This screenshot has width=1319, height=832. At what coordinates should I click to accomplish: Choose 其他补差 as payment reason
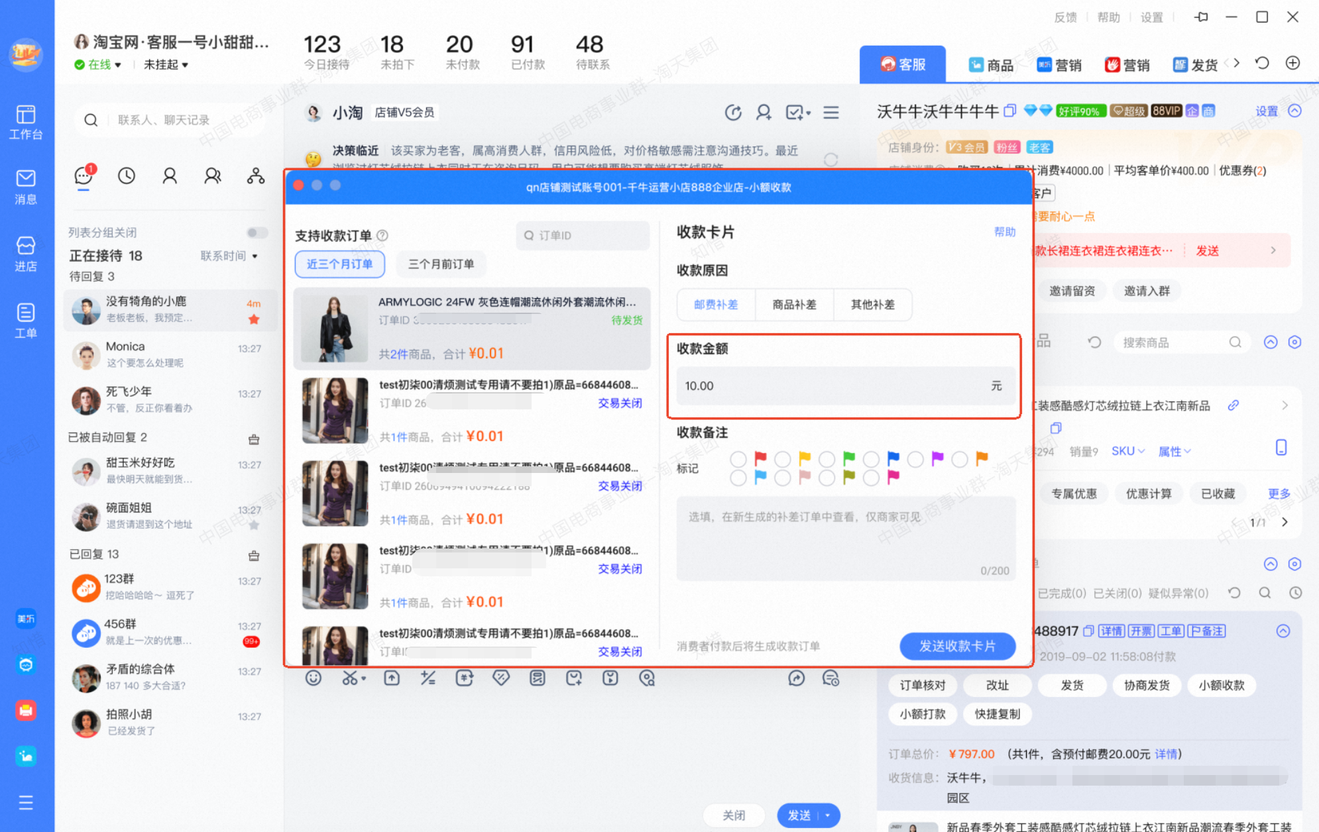872,305
